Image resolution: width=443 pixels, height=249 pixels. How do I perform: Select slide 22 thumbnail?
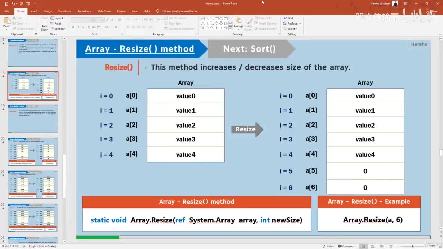click(x=33, y=218)
